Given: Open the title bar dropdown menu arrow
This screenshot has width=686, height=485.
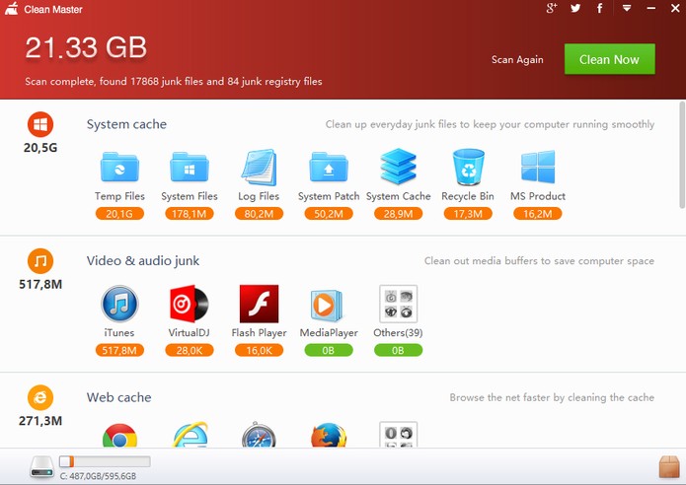Looking at the screenshot, I should tap(627, 8).
